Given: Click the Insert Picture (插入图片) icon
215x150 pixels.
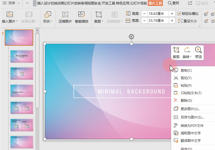Looking at the screenshot, I should 10,15.
